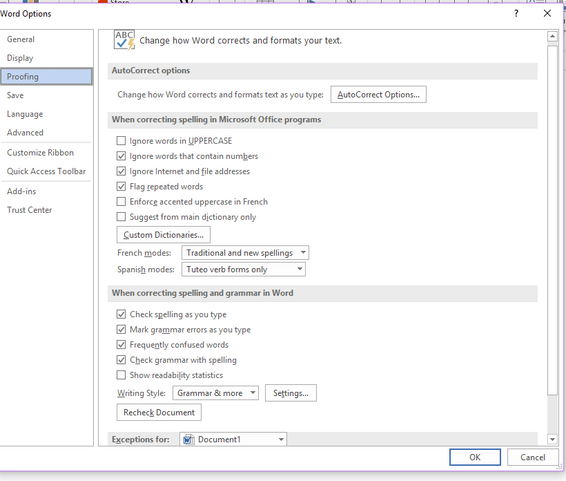The image size is (566, 481).
Task: Enable Show readability statistics checkbox
Action: coord(121,375)
